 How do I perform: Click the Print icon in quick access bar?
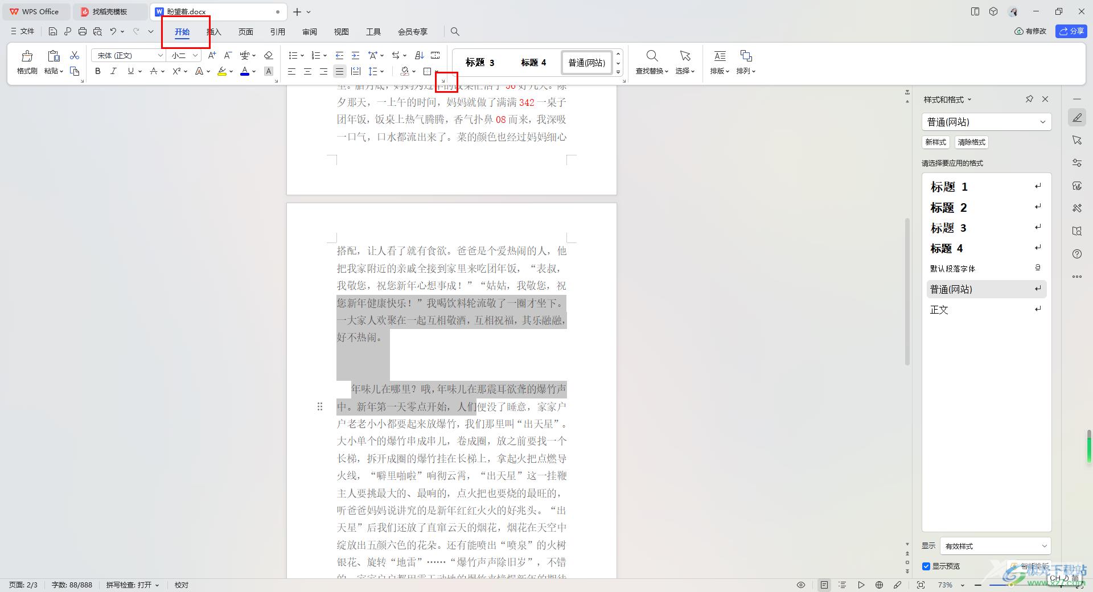click(83, 31)
